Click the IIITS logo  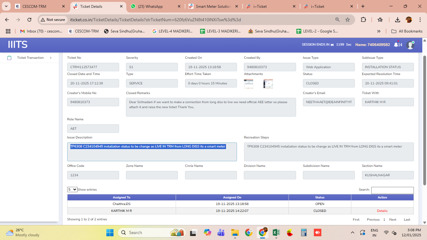click(x=18, y=45)
